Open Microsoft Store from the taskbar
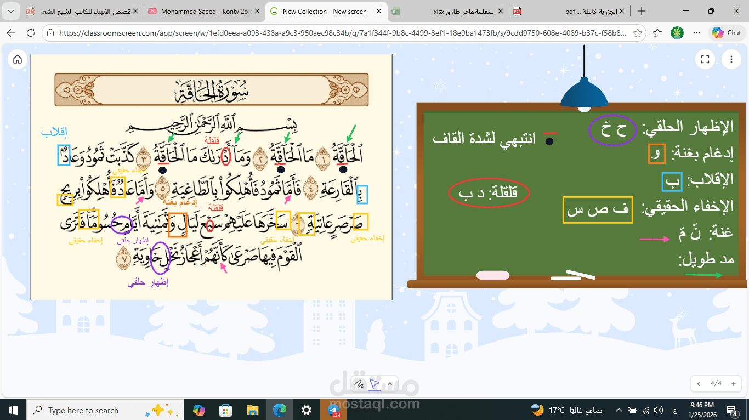Image resolution: width=749 pixels, height=420 pixels. [x=226, y=410]
